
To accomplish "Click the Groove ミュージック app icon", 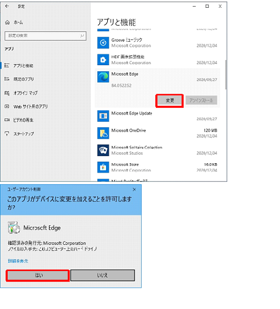I will pyautogui.click(x=103, y=43).
